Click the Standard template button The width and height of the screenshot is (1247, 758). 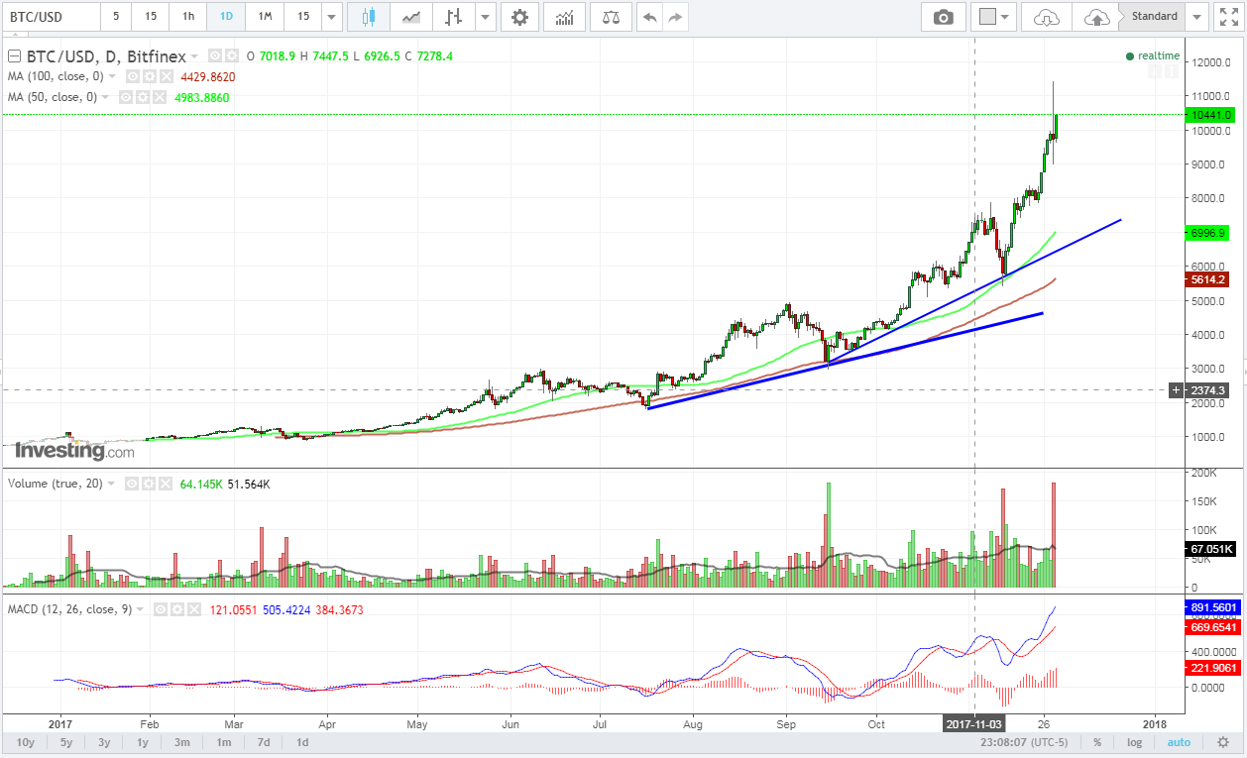[x=1154, y=17]
